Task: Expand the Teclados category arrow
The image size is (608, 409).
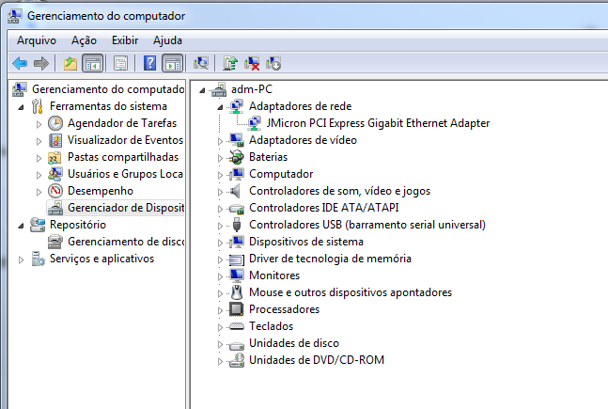Action: point(220,327)
